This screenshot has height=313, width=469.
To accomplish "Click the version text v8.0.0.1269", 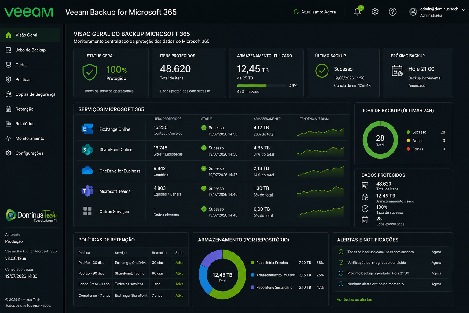I will pos(16,258).
